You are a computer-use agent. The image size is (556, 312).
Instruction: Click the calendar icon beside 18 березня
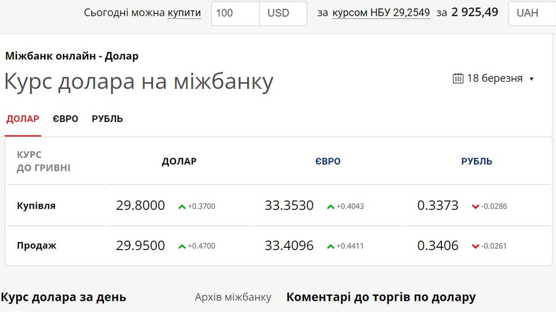[458, 78]
